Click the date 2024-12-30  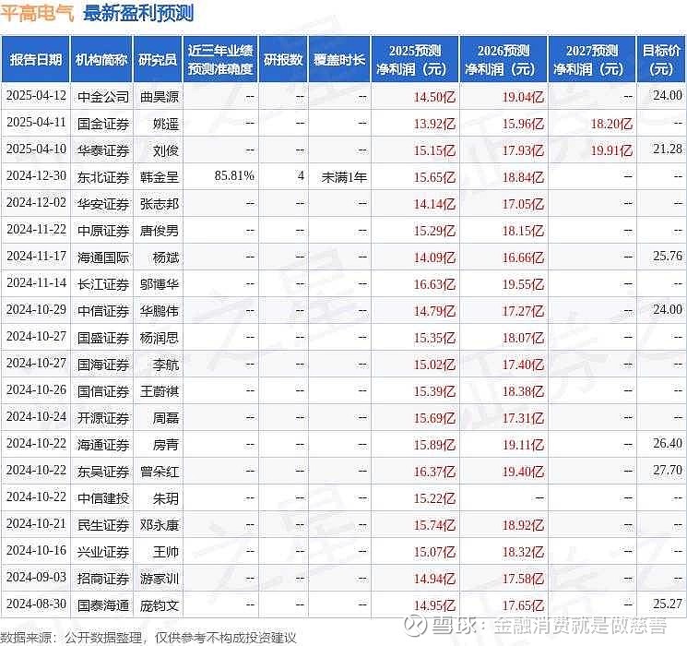[36, 175]
